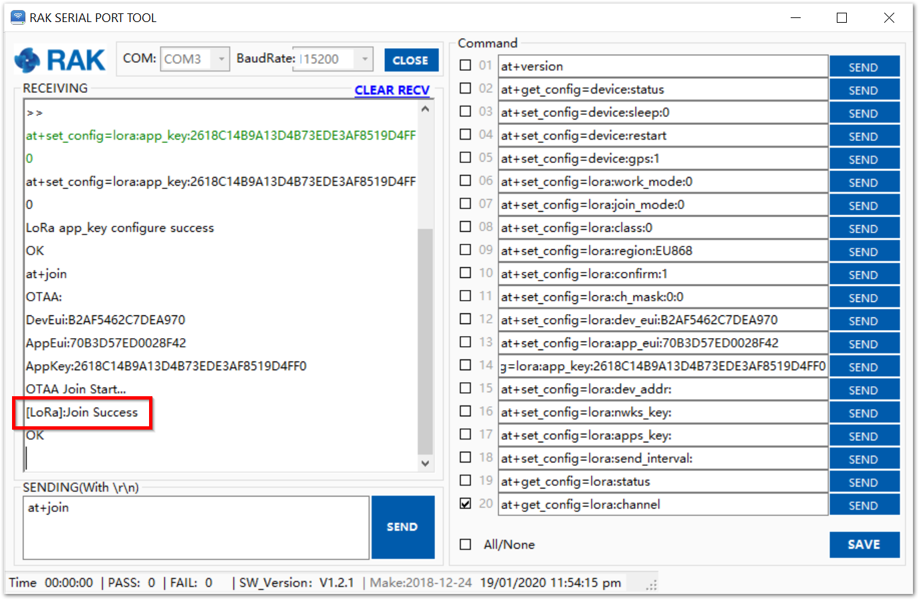Check checkbox for command 05 device:gps

[x=465, y=158]
